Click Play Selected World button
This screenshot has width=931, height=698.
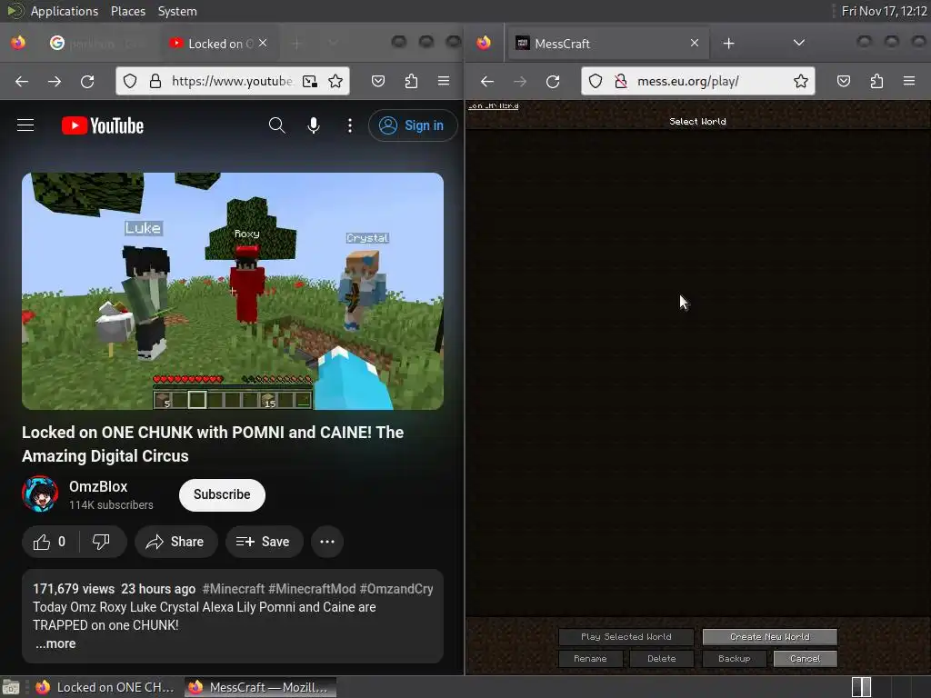[626, 637]
